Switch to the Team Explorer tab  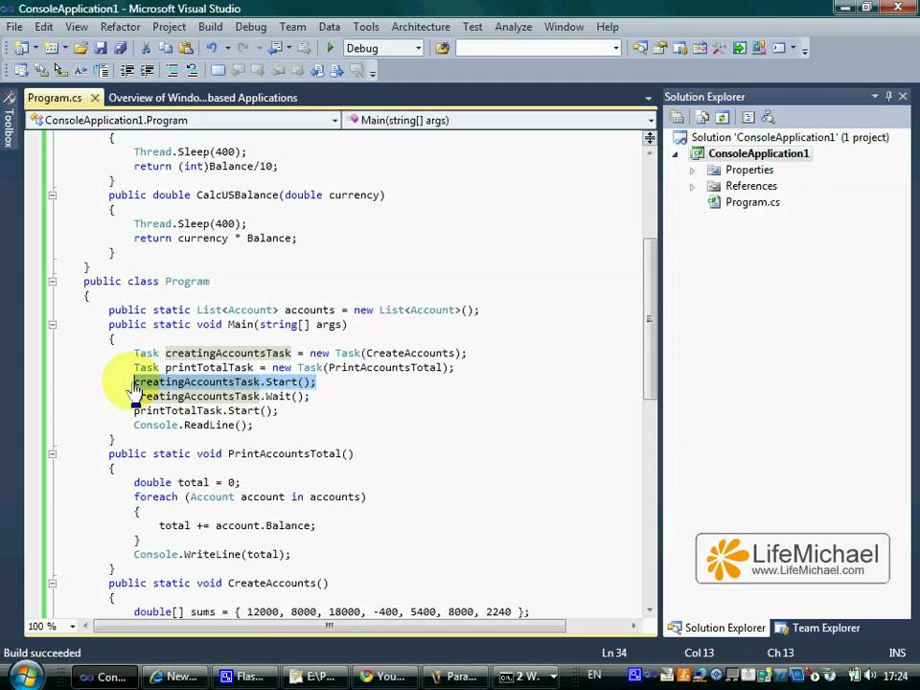pos(817,628)
